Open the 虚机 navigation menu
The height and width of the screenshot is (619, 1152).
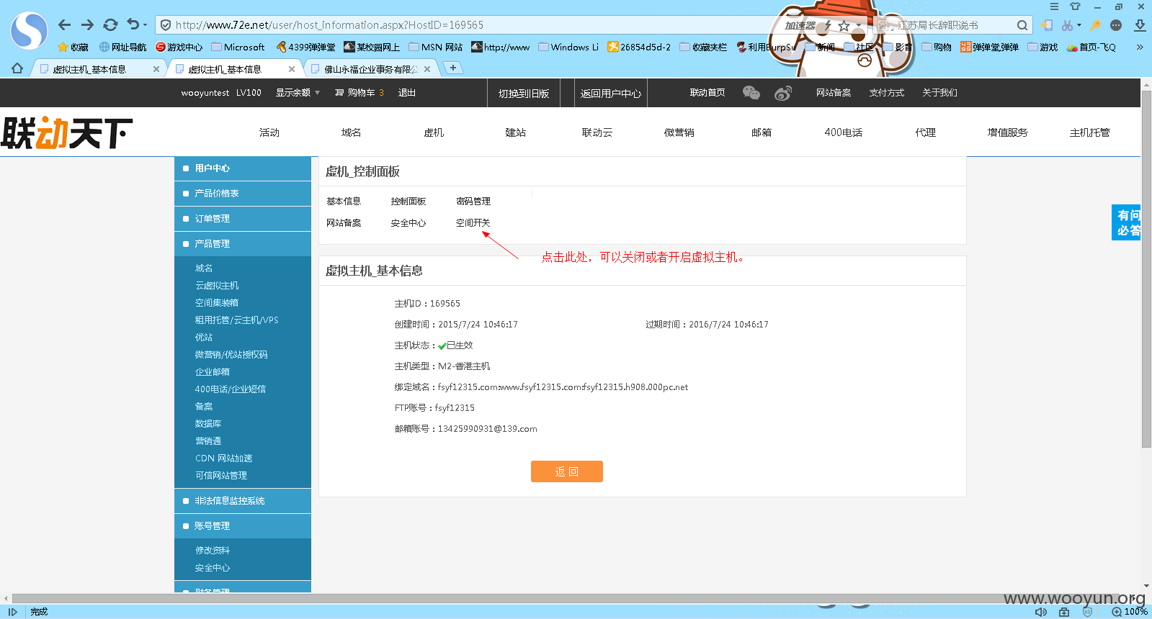(434, 132)
